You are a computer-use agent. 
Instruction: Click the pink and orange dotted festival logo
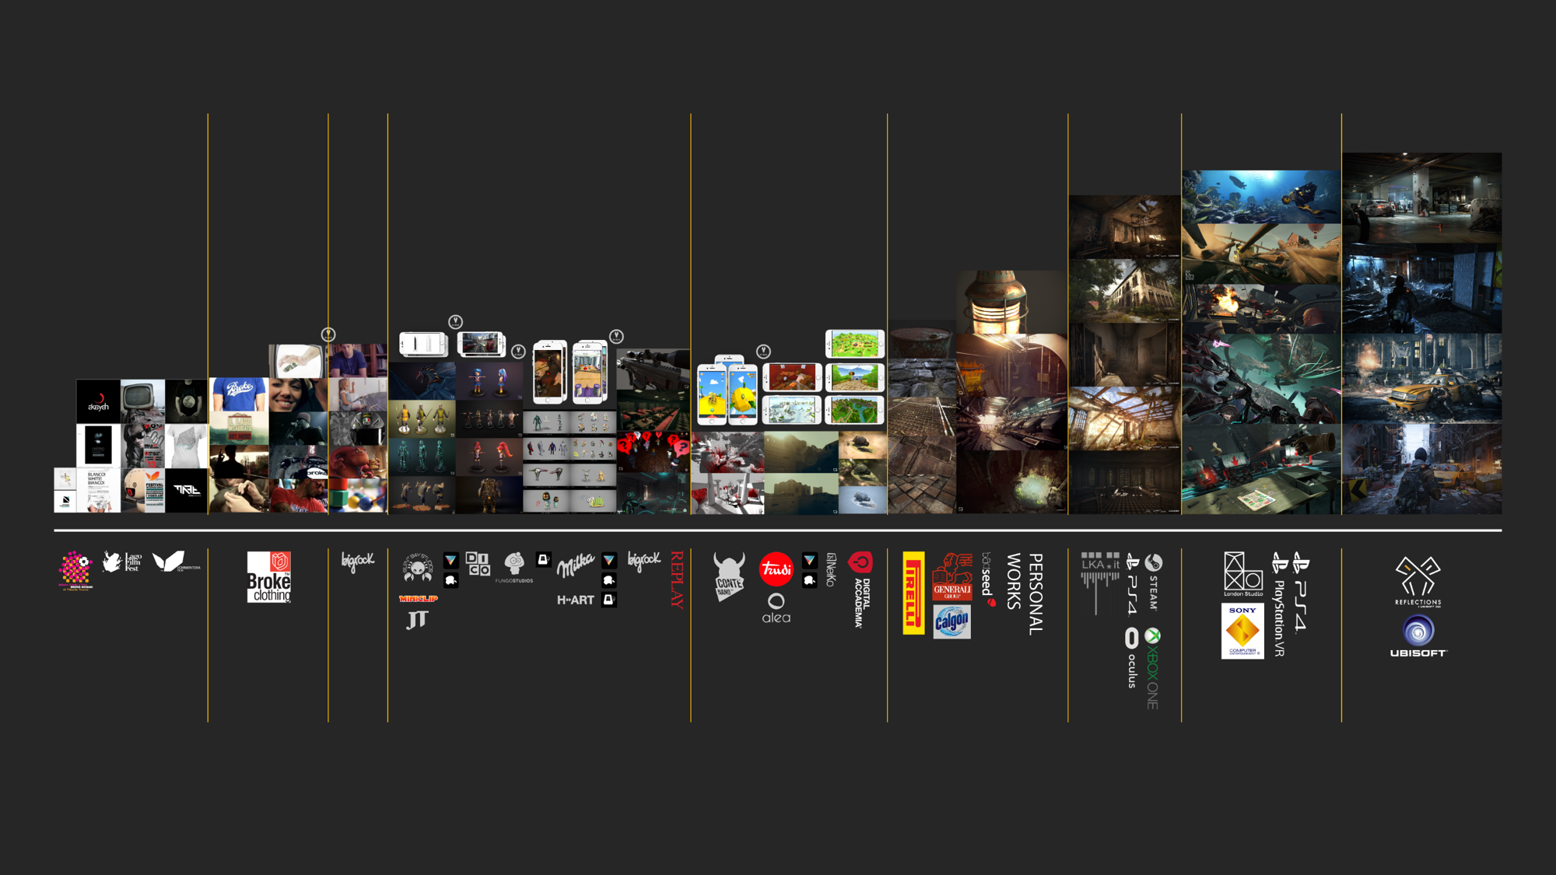[75, 571]
